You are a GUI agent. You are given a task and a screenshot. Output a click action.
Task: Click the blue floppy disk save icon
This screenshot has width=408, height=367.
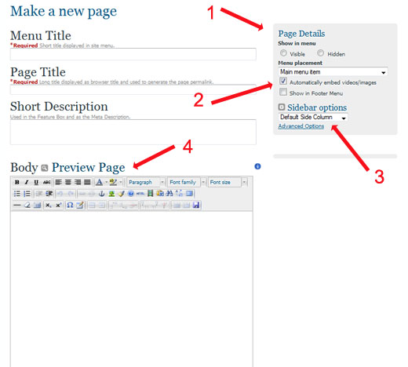(196, 205)
